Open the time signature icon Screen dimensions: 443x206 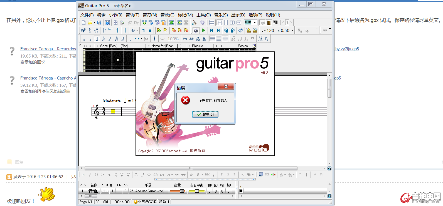click(90, 30)
